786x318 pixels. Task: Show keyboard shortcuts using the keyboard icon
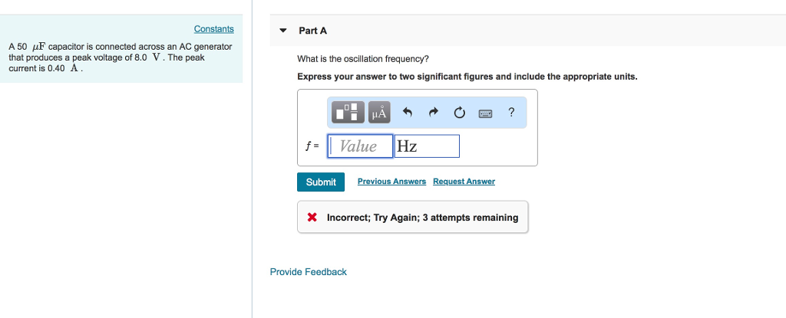[485, 113]
